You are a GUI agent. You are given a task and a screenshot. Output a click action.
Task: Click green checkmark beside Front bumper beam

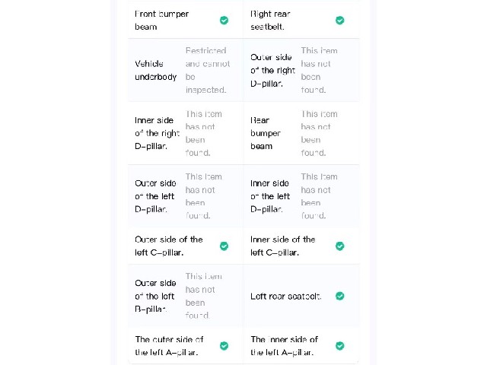click(224, 21)
